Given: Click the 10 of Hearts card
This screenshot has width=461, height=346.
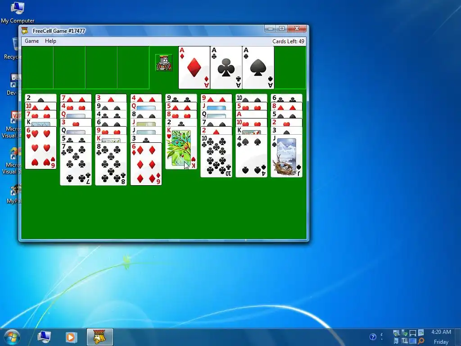Looking at the screenshot, I should tap(251, 123).
